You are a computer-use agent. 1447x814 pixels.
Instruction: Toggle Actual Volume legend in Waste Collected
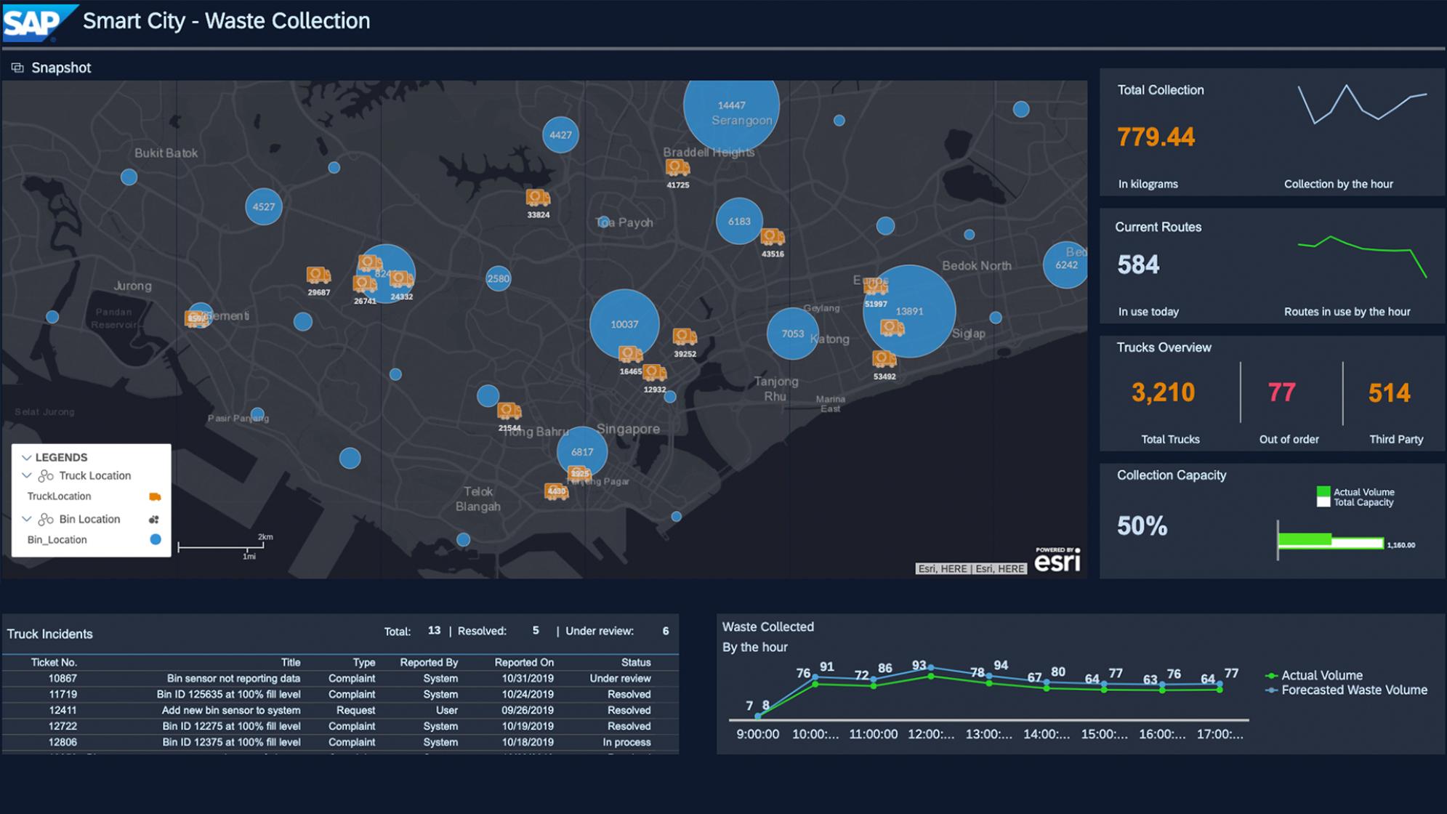coord(1315,675)
